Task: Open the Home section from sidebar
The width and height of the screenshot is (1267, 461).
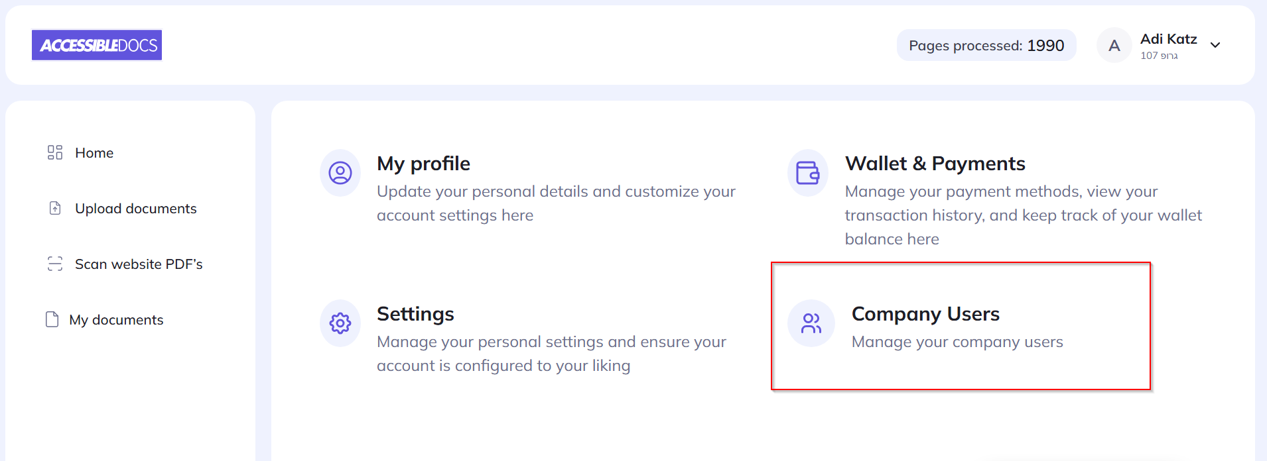Action: 94,152
